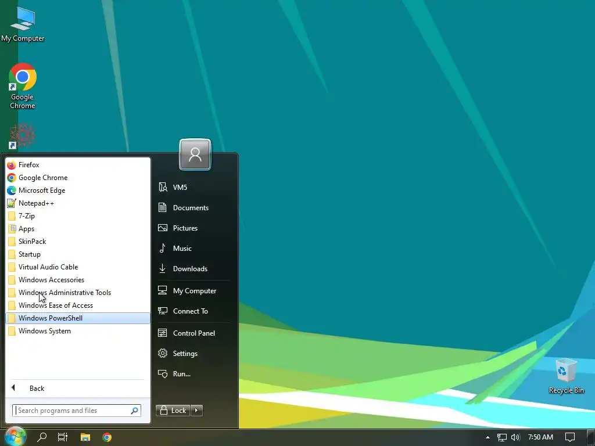Image resolution: width=595 pixels, height=446 pixels.
Task: Expand the 7-Zip folder
Action: tap(78, 216)
